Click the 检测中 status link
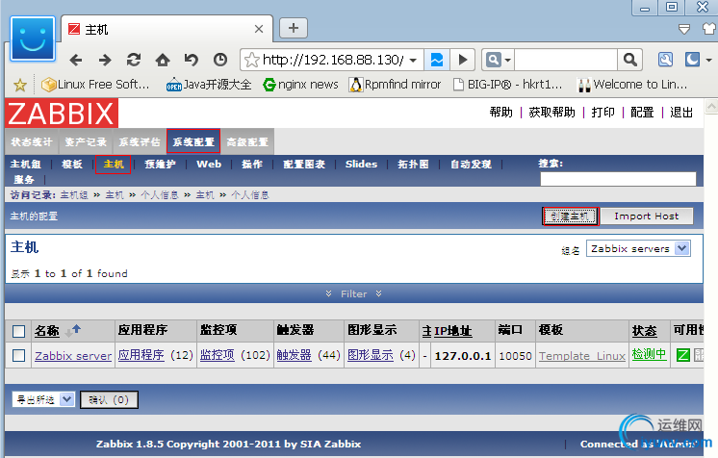The image size is (718, 458). click(x=649, y=354)
